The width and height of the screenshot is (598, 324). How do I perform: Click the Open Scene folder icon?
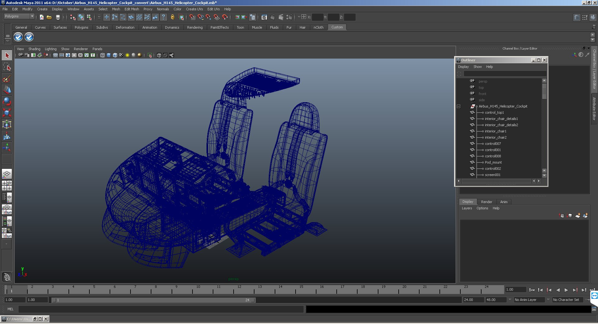(x=49, y=17)
